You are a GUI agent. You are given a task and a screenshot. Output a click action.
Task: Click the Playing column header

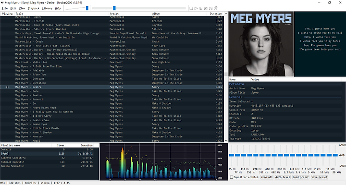[x=7, y=13]
